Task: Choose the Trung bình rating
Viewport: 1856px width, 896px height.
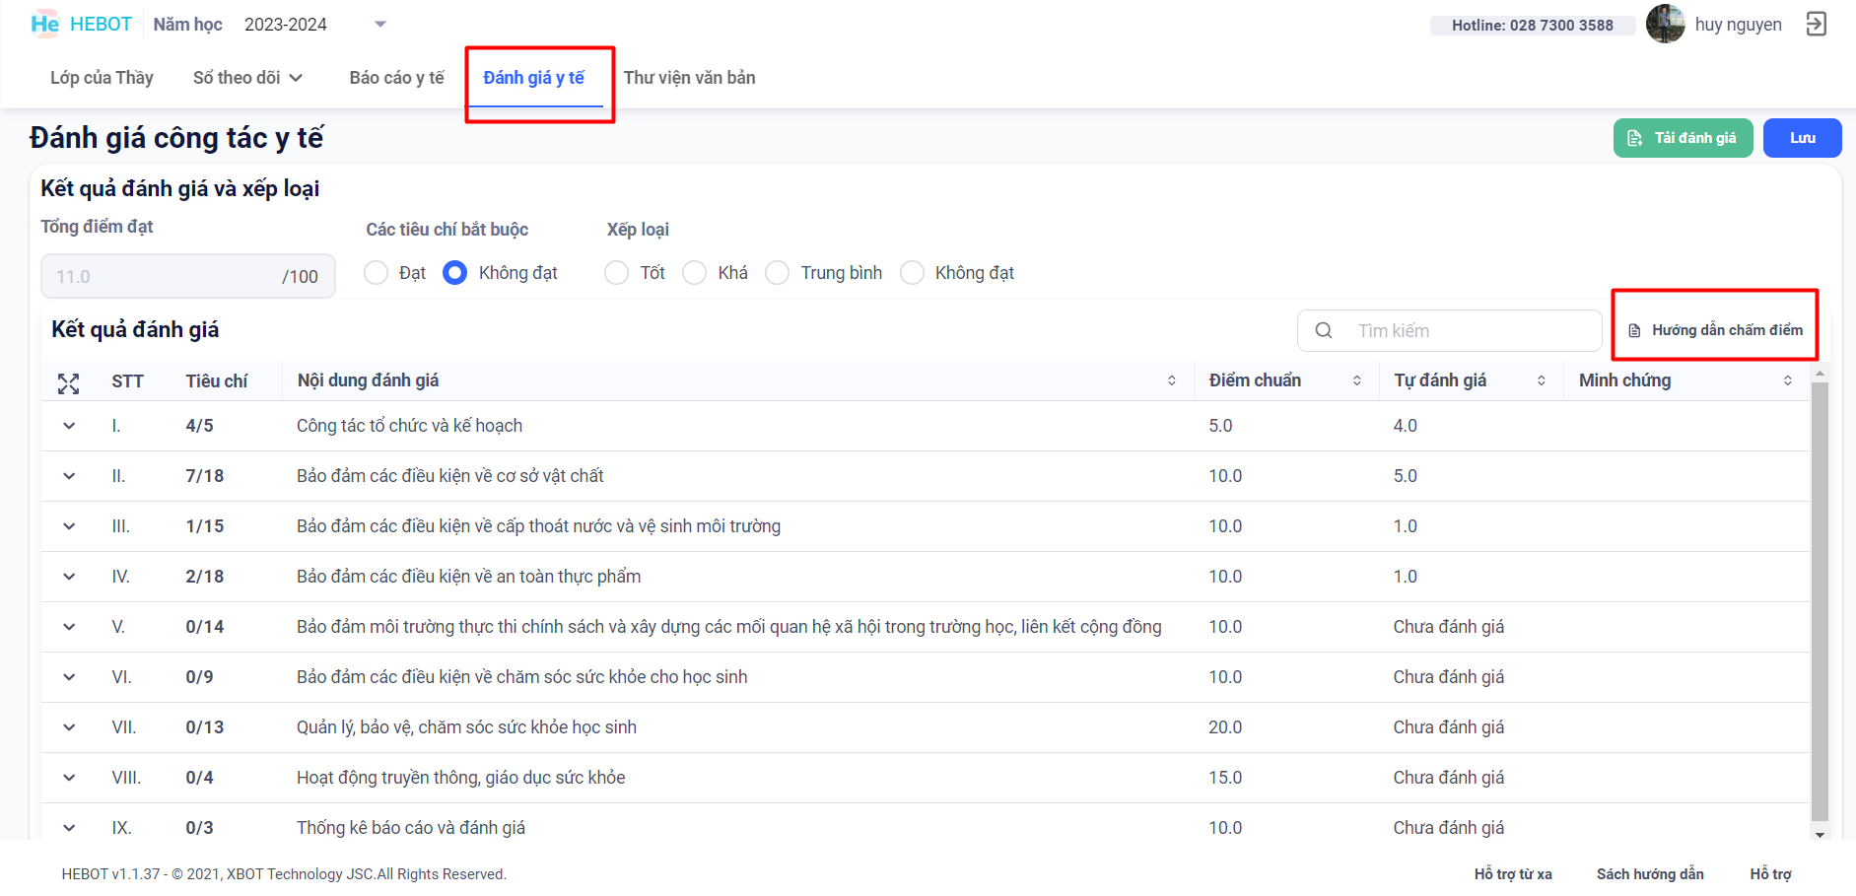Action: tap(778, 273)
